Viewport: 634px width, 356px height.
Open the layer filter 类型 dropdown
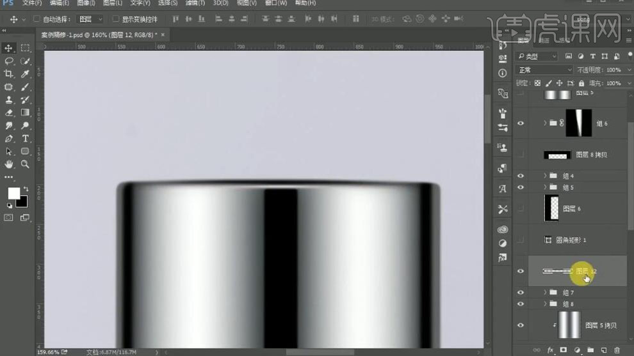[537, 56]
